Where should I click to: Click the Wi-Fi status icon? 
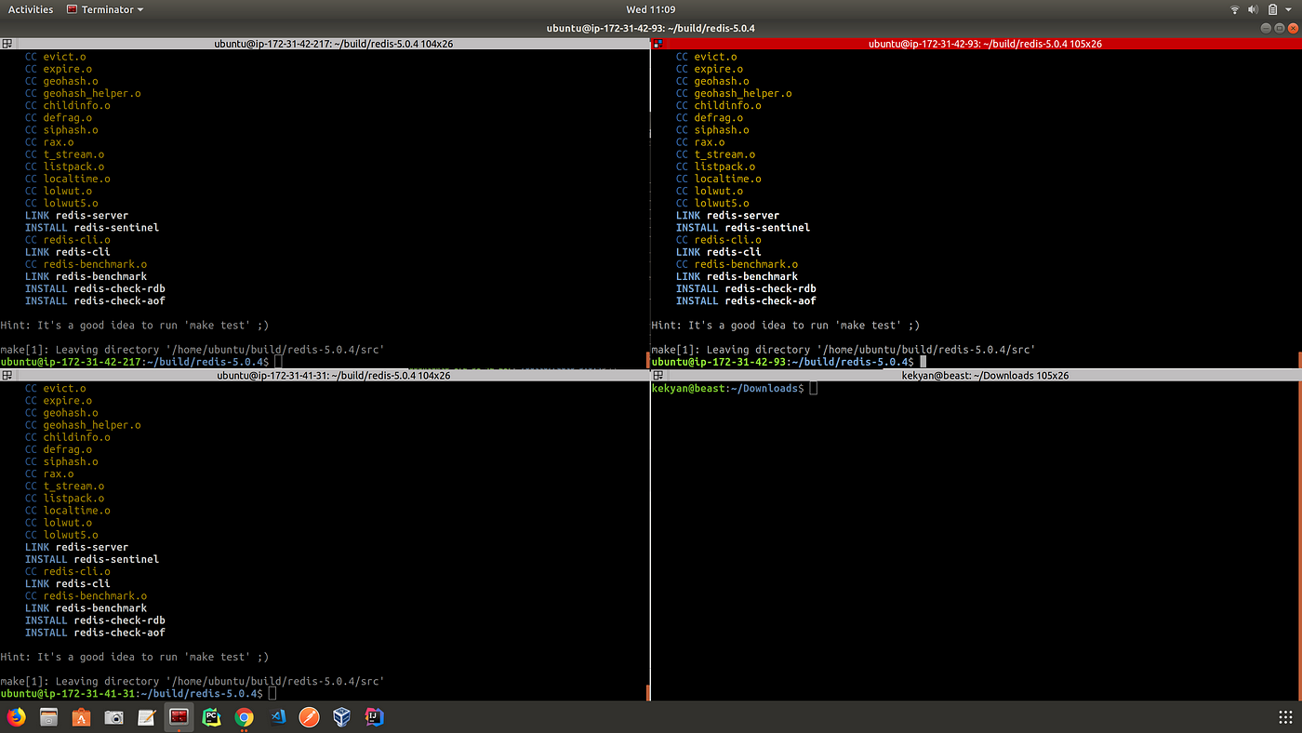1235,9
